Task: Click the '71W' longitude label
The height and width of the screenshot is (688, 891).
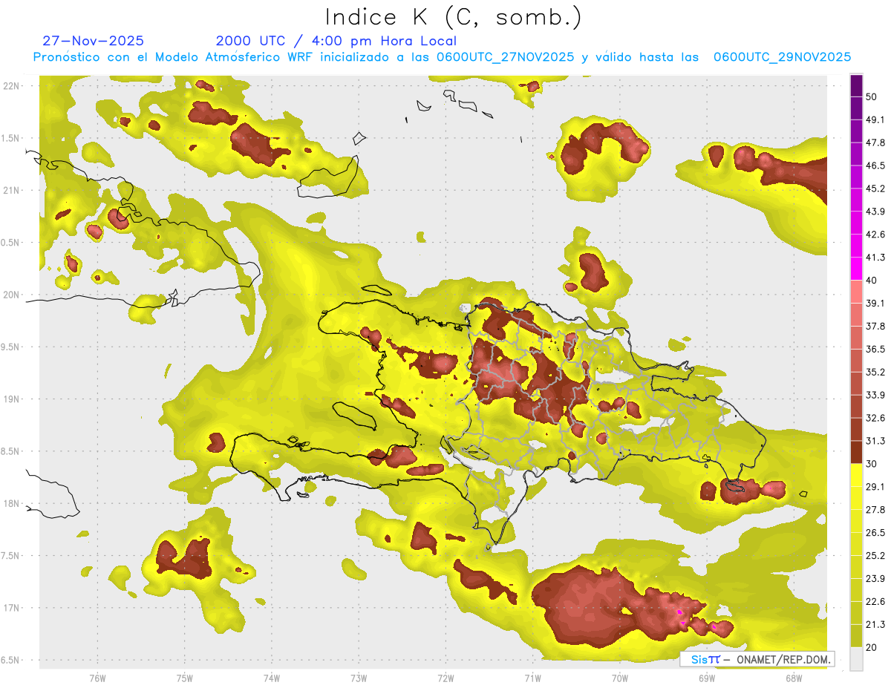Action: click(x=532, y=677)
